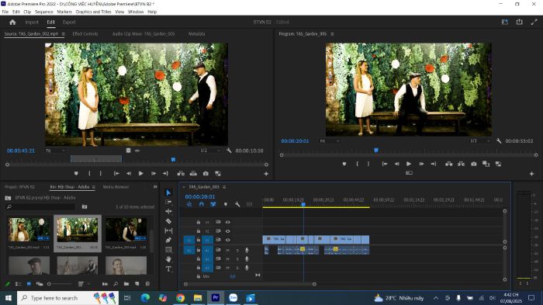
Task: Switch to Media Browser tab
Action: click(x=116, y=187)
